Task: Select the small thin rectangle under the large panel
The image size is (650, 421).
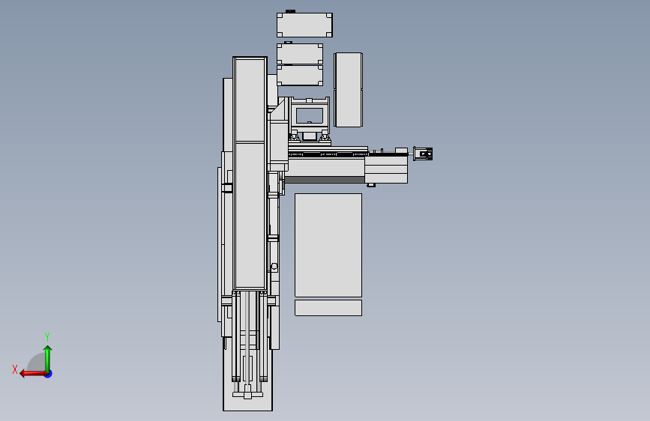Action: coord(328,308)
